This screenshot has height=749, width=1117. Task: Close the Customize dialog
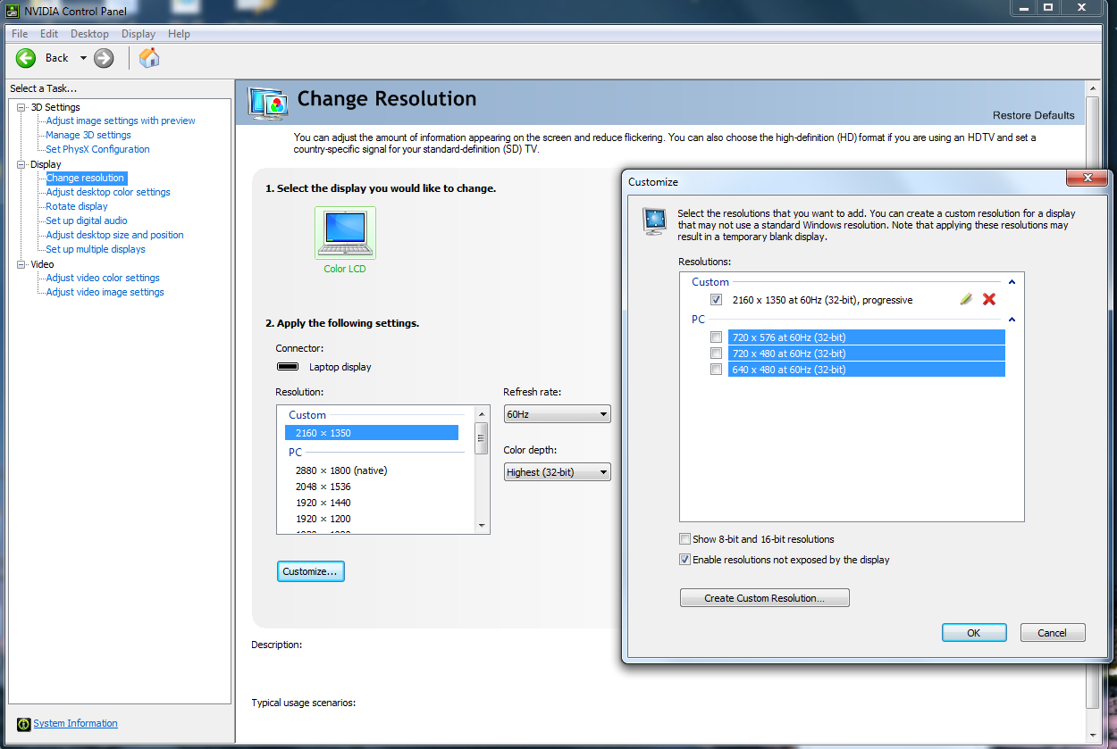1088,179
